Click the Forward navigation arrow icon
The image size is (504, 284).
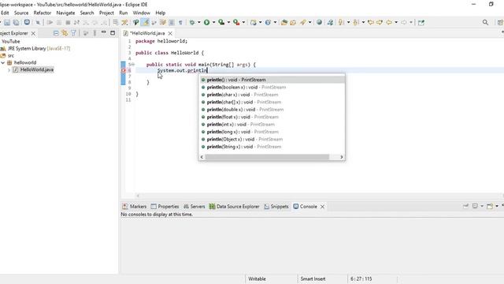pyautogui.click(x=404, y=22)
